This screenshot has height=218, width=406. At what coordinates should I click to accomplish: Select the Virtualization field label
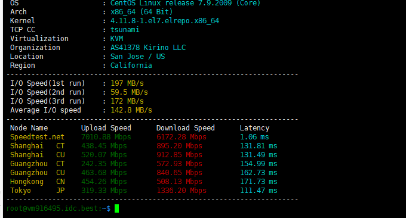point(39,39)
